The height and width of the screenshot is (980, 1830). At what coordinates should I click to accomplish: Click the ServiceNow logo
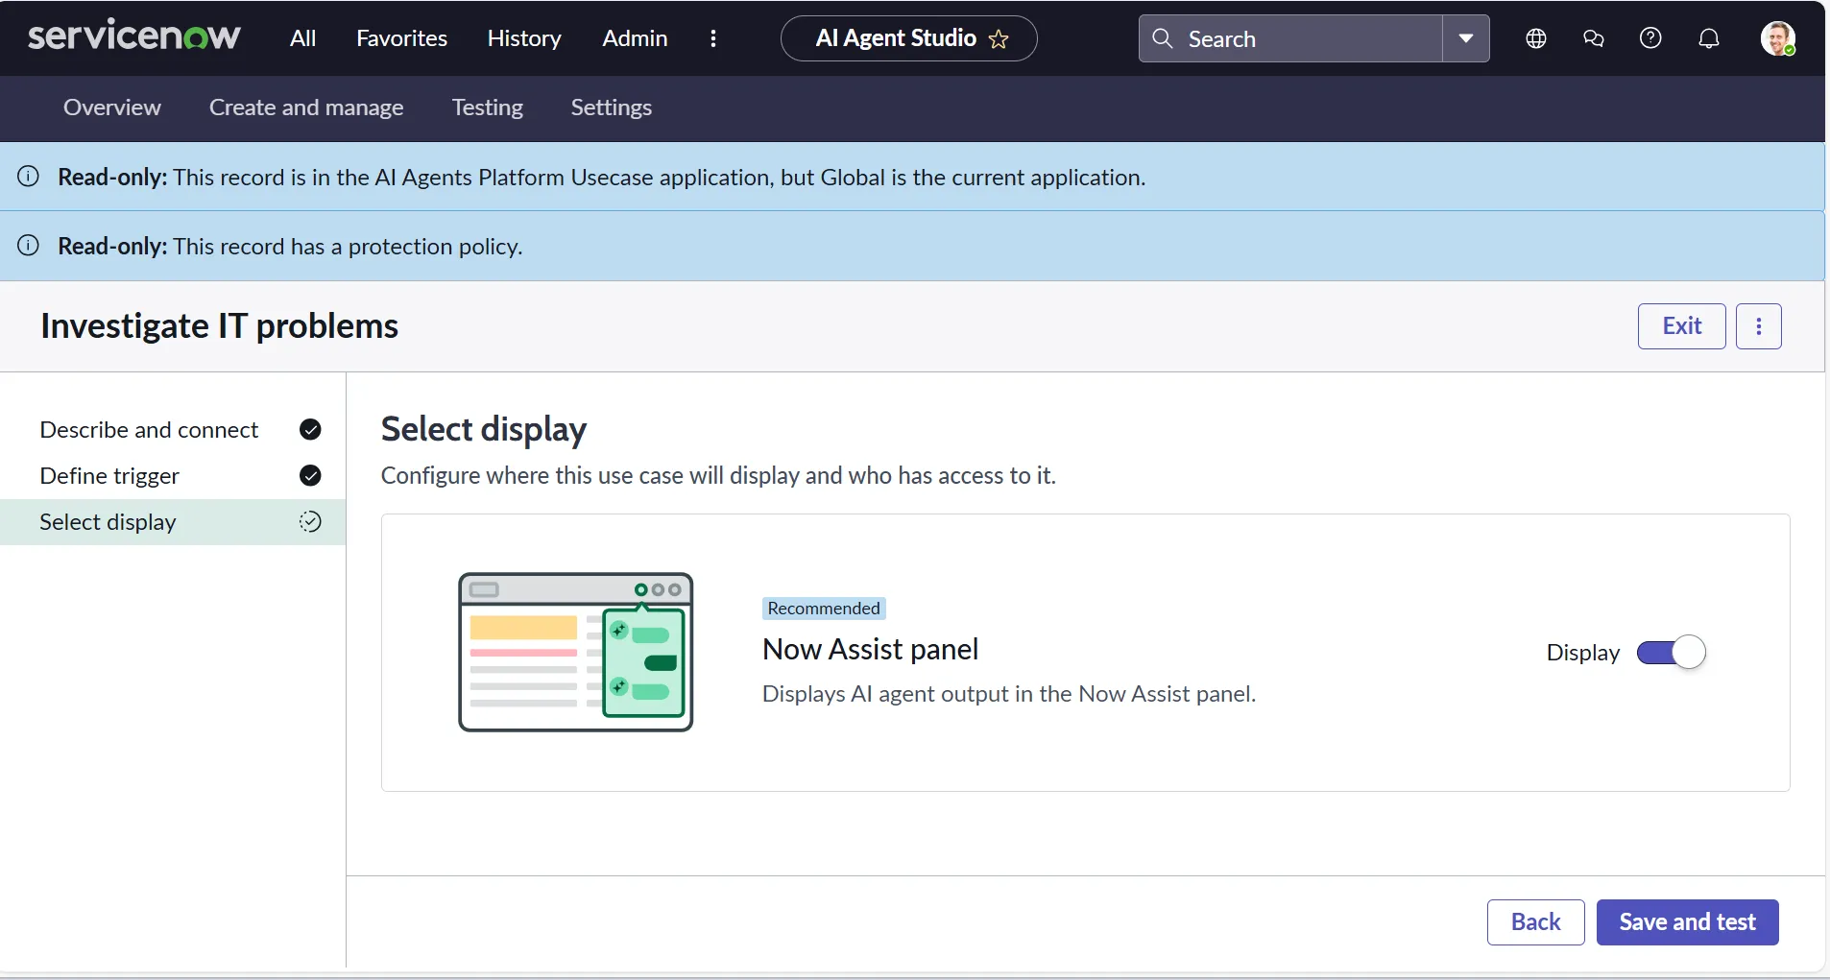point(133,37)
